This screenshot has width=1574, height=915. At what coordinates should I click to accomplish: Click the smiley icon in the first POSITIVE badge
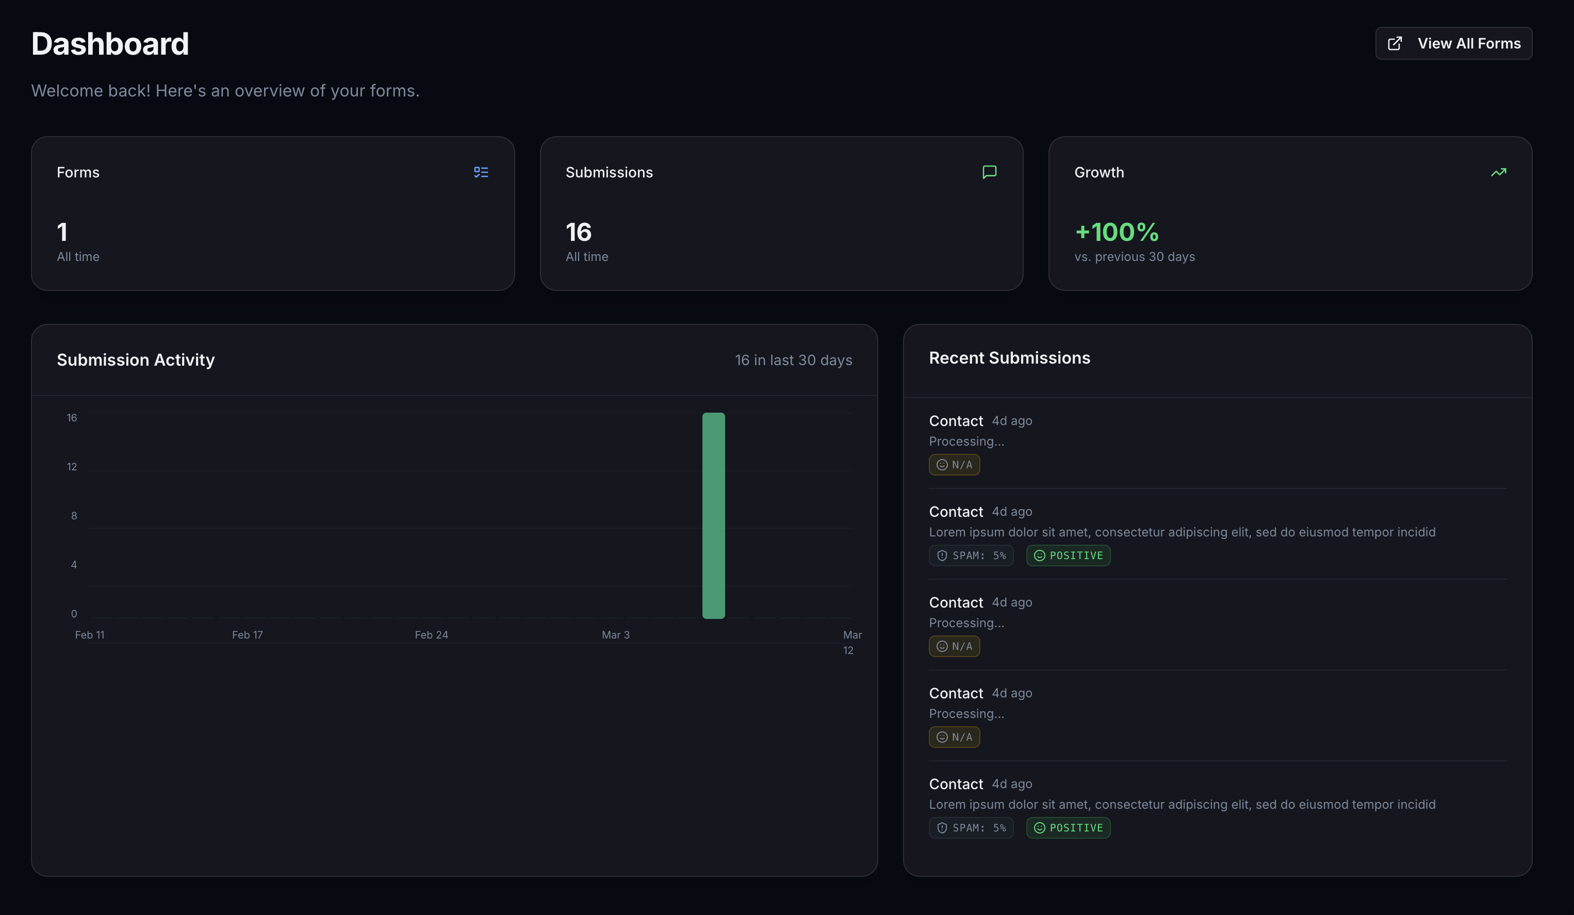pos(1039,555)
